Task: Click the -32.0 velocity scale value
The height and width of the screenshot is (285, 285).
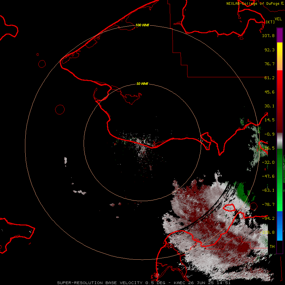Action: (268, 162)
